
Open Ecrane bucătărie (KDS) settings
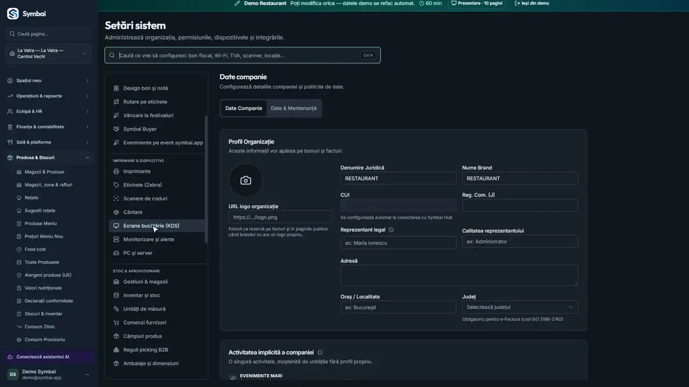point(157,226)
